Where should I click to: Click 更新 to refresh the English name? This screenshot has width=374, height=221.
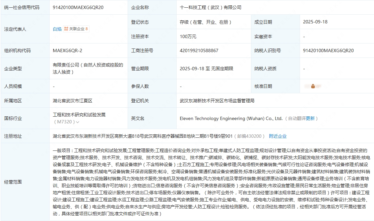click(310, 118)
